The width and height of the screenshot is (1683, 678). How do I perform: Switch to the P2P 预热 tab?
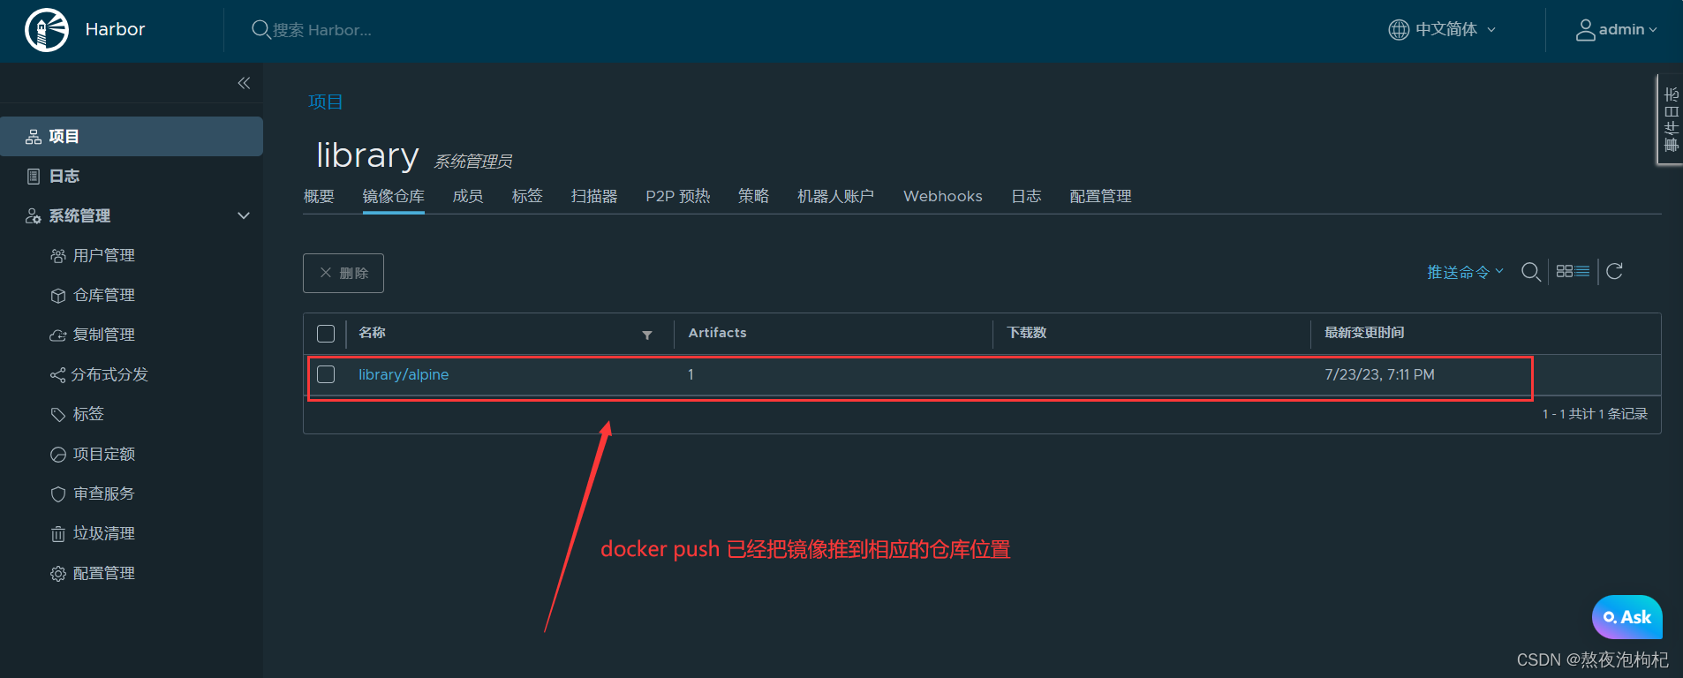point(677,196)
